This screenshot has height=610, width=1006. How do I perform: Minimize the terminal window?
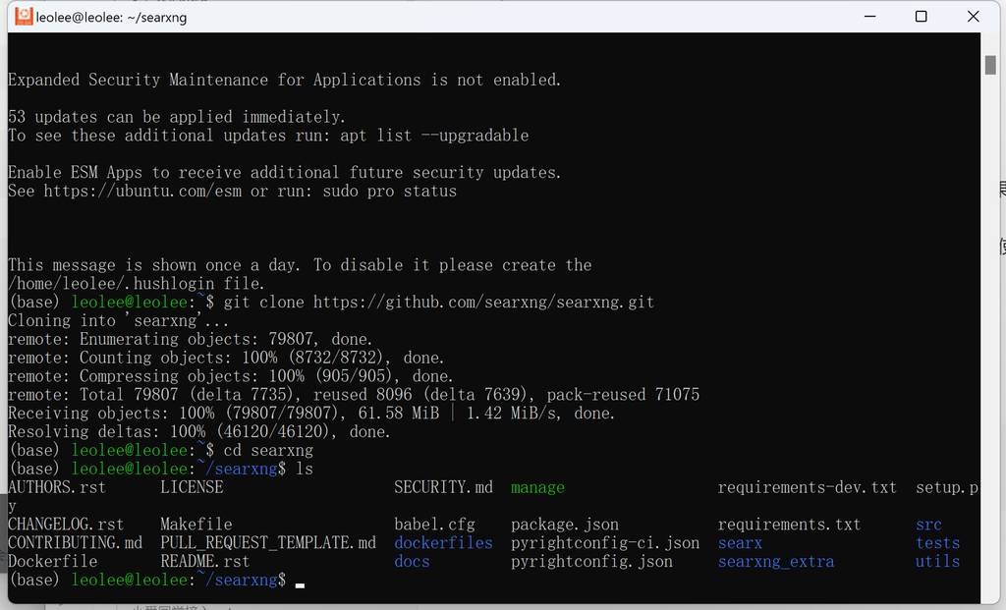tap(868, 17)
